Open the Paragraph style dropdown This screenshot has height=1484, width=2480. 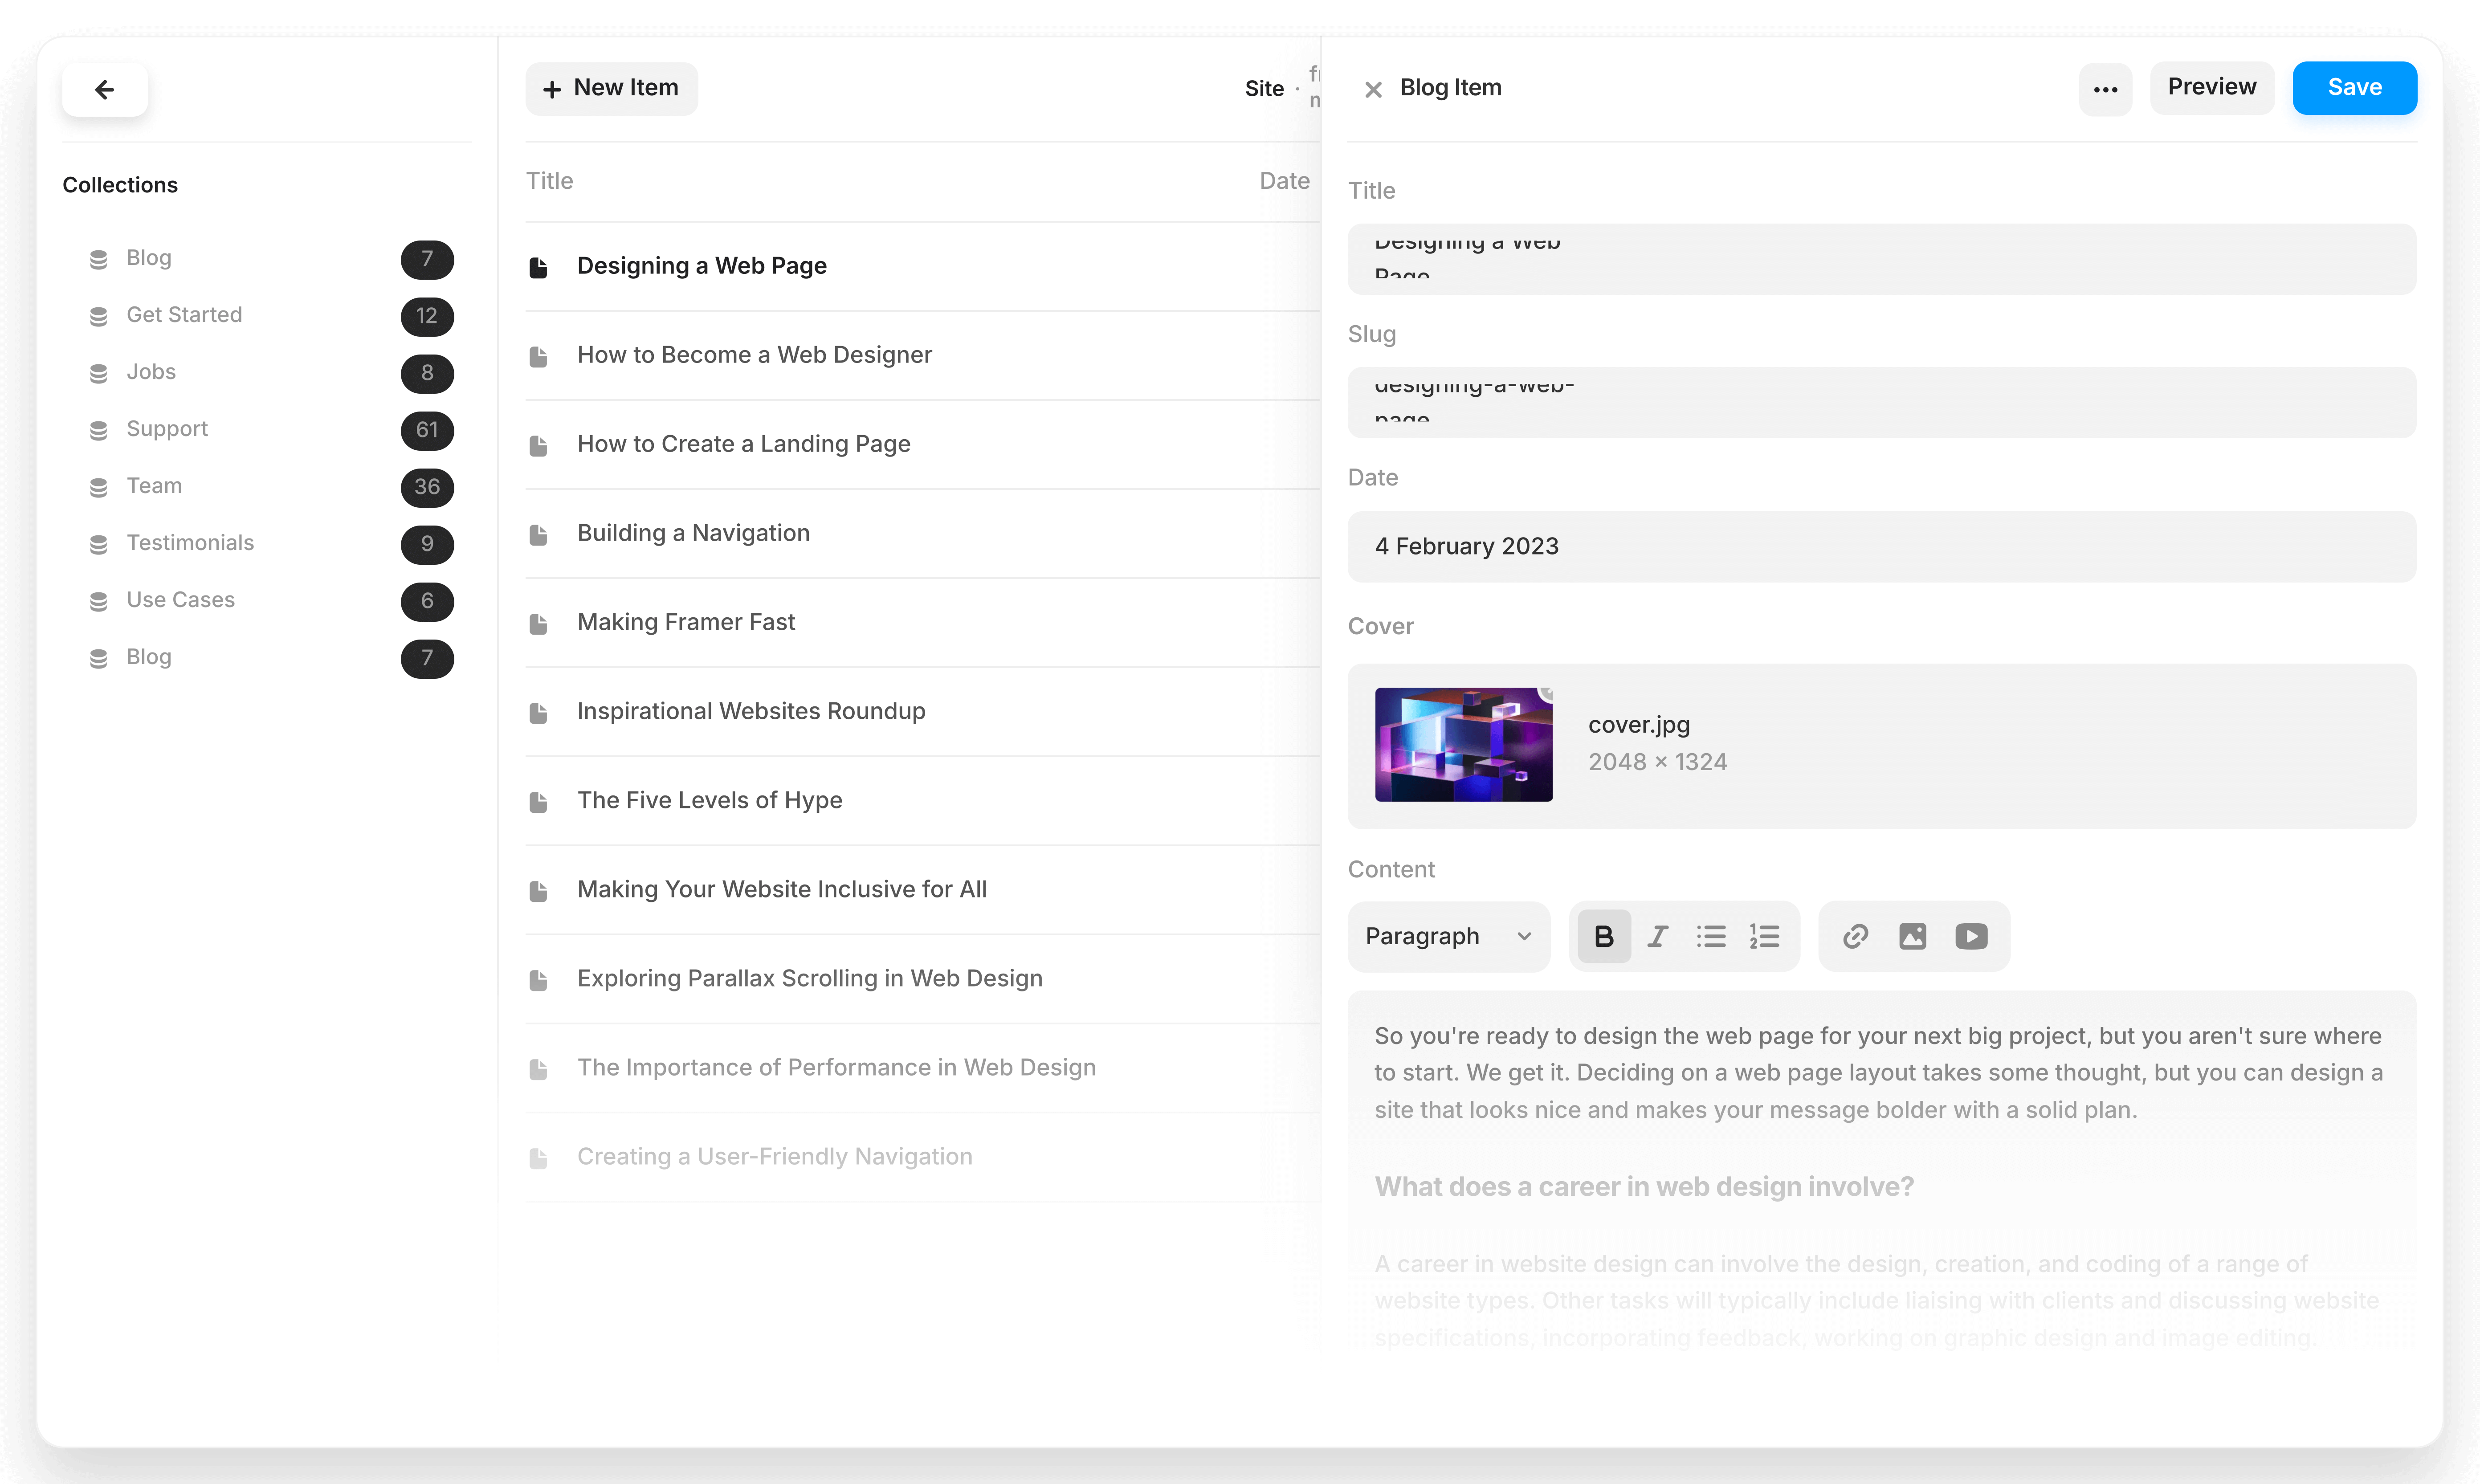click(x=1447, y=936)
